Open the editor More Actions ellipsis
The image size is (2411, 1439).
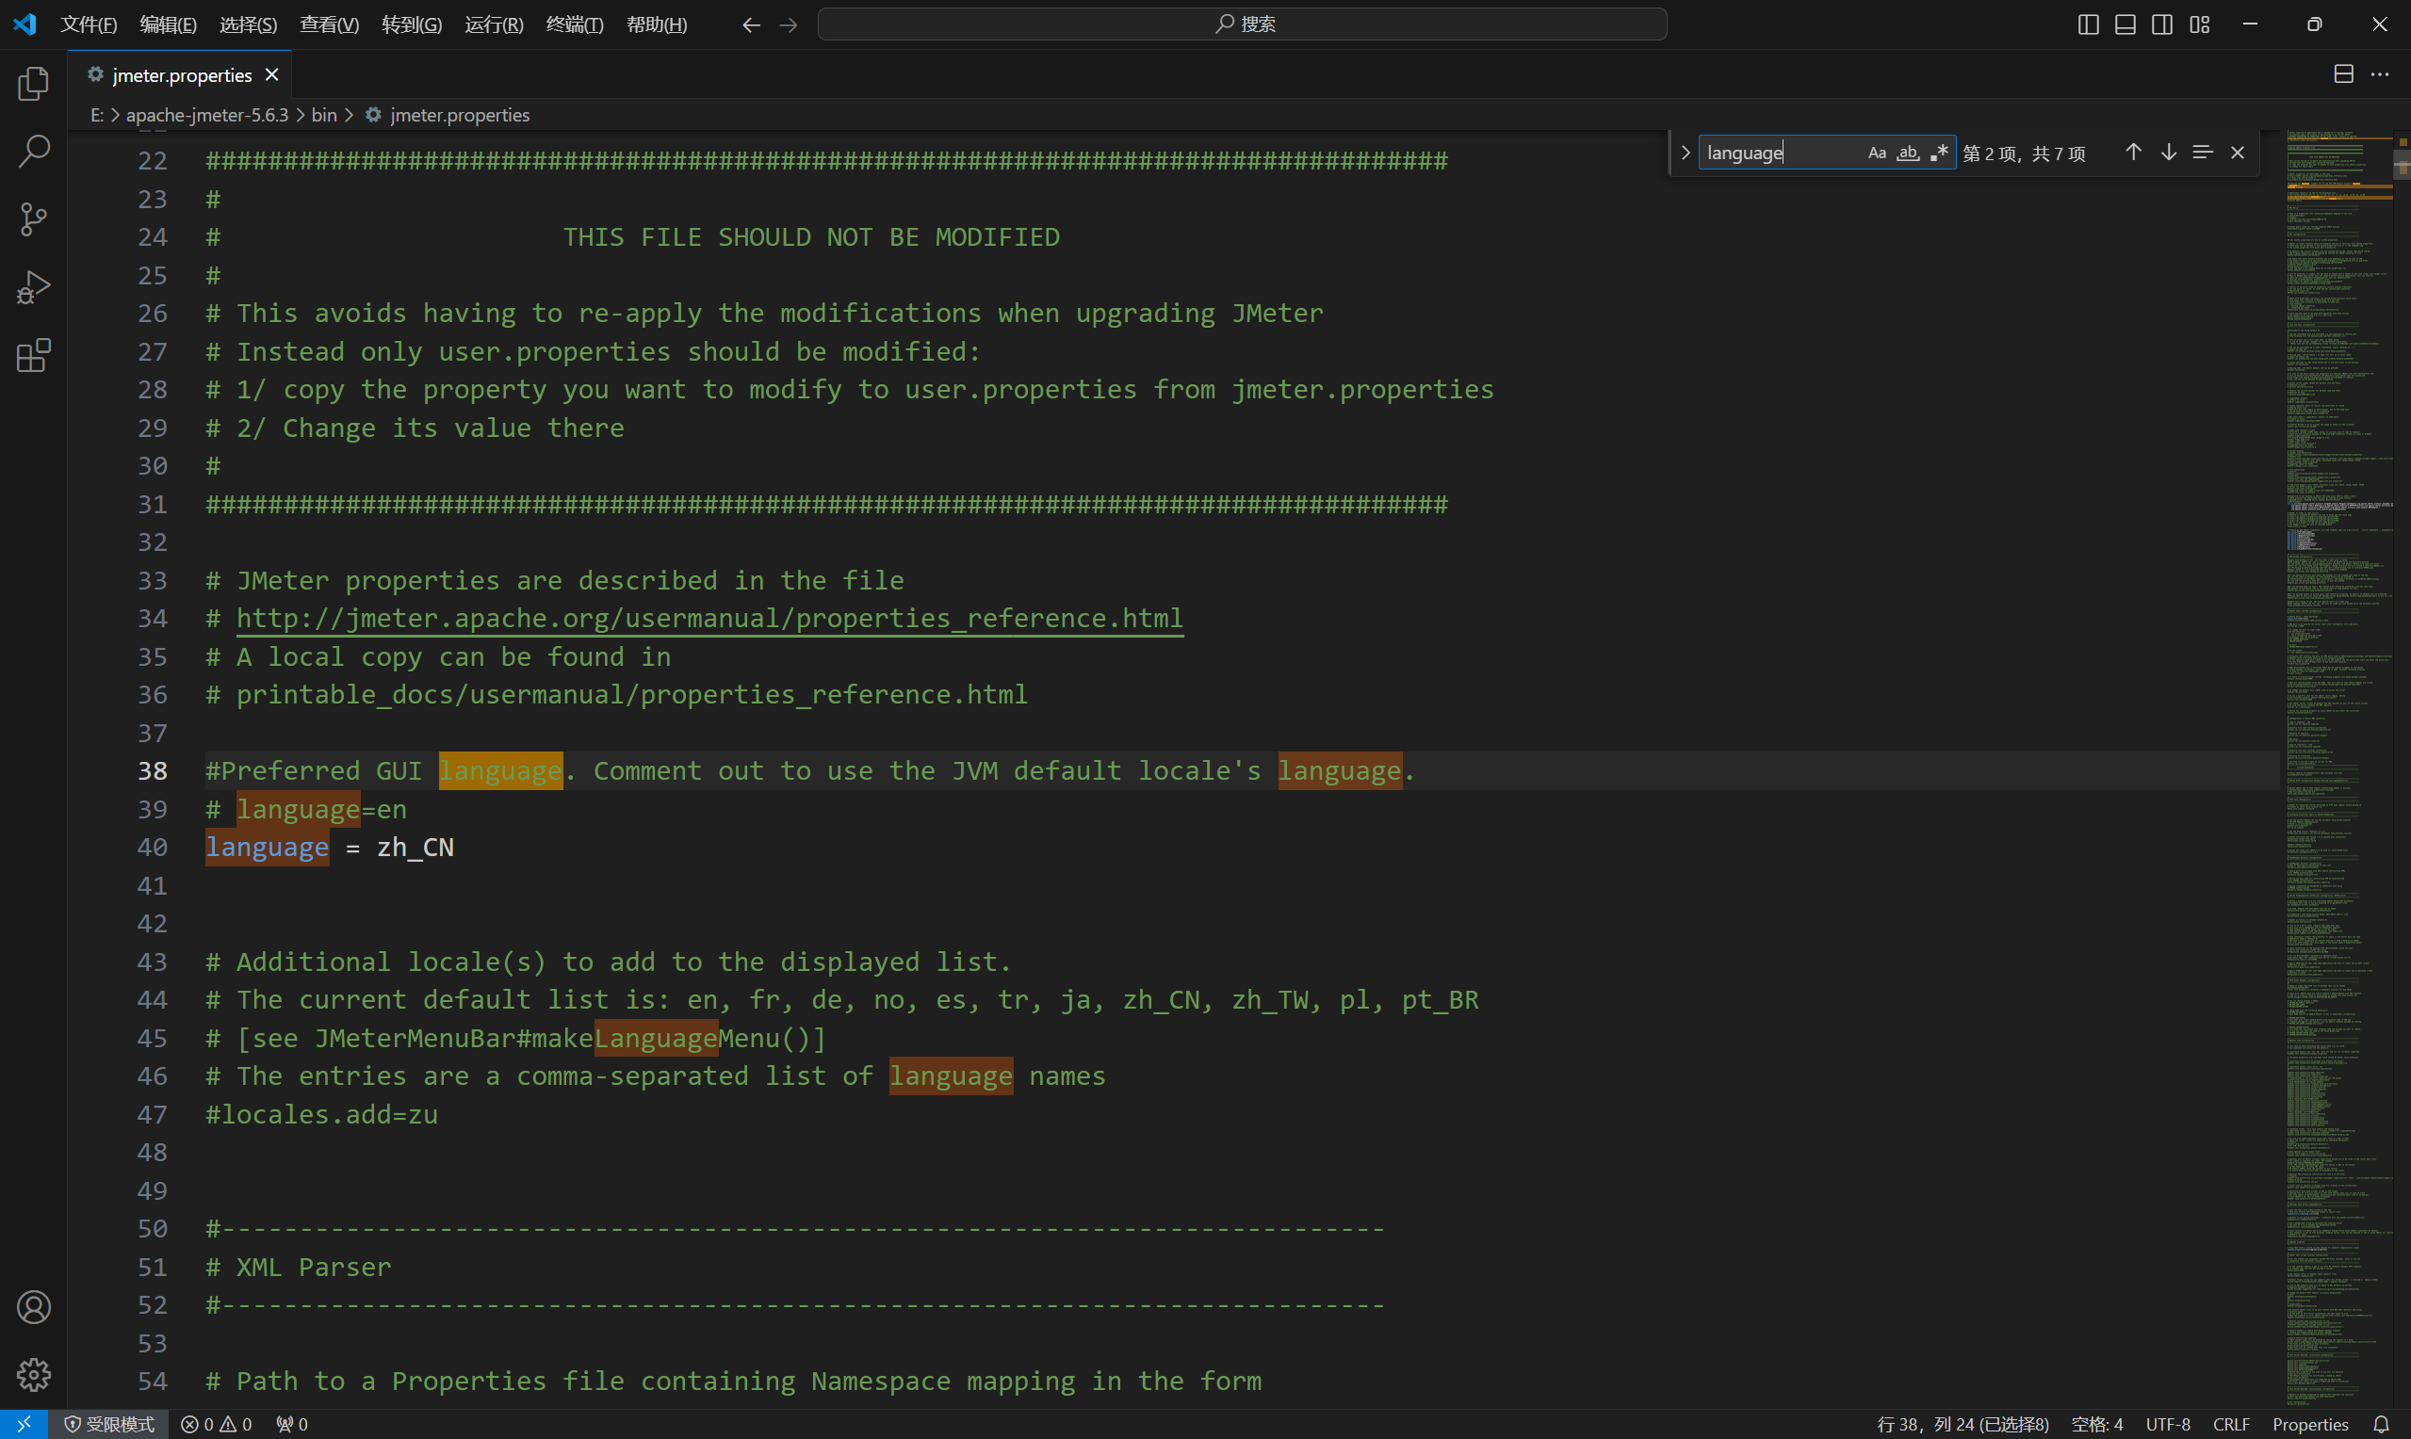[x=2380, y=74]
